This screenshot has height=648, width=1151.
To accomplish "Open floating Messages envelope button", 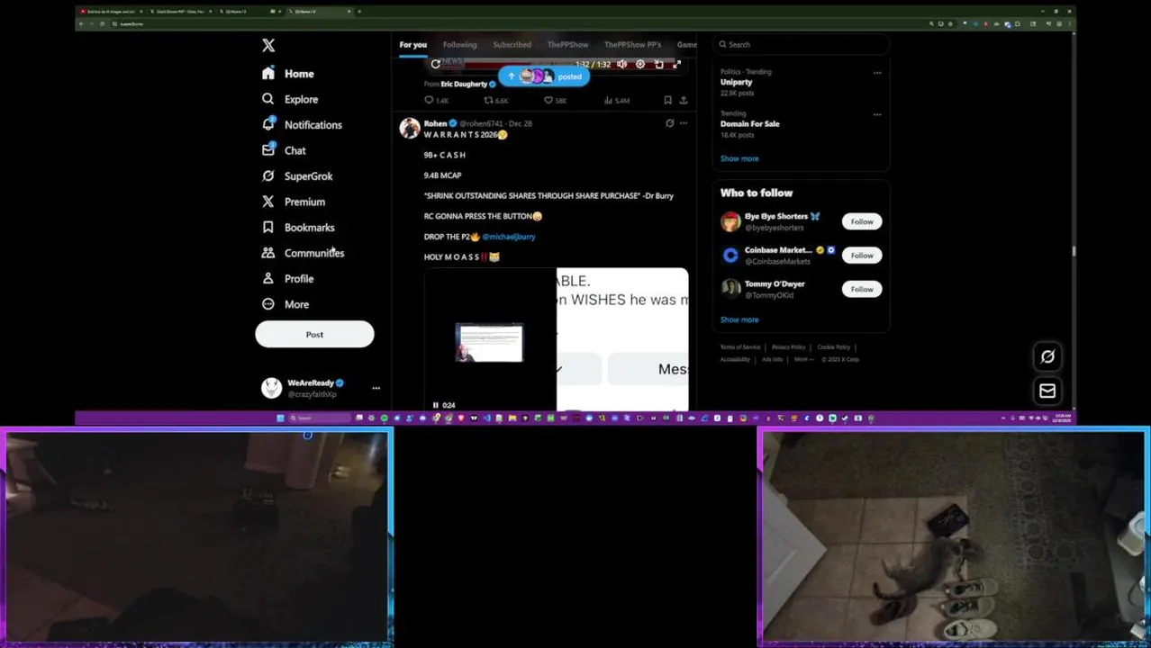I will click(x=1047, y=391).
